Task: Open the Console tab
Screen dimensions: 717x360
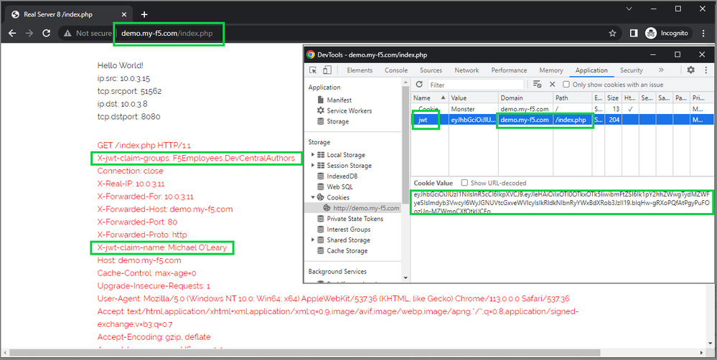Action: [x=396, y=70]
